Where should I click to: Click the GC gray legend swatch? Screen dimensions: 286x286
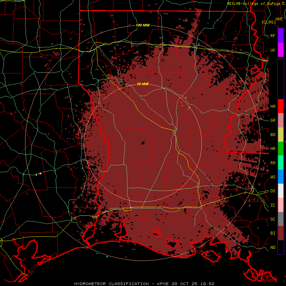pos(281,219)
